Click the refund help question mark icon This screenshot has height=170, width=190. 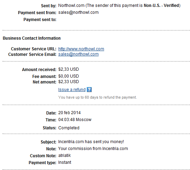coord(89,90)
